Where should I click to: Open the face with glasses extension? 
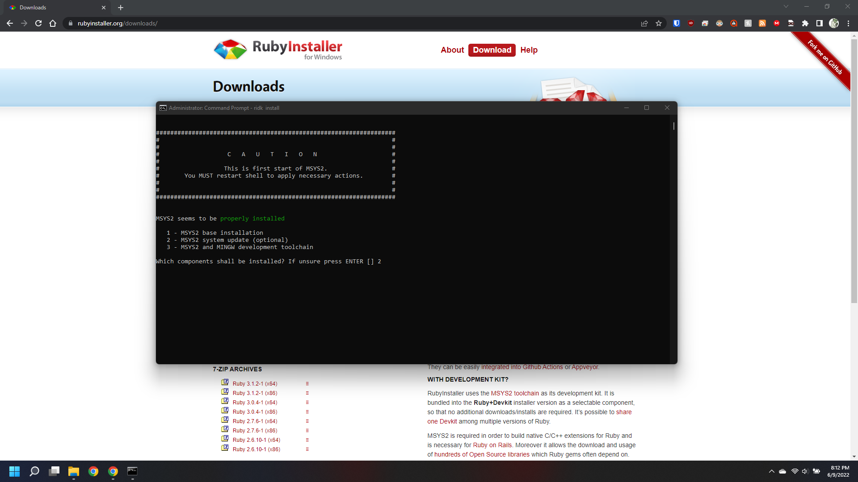click(x=719, y=23)
